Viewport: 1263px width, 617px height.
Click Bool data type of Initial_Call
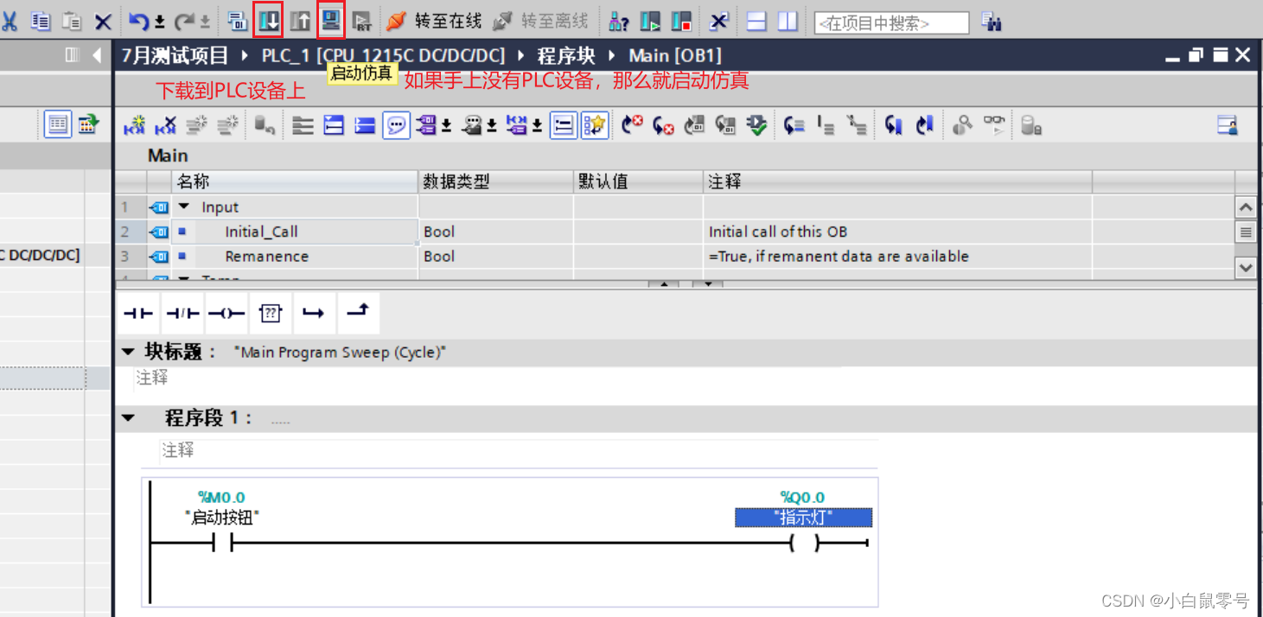[439, 232]
